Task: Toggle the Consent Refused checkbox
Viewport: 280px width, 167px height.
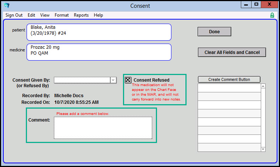Action: (x=128, y=80)
